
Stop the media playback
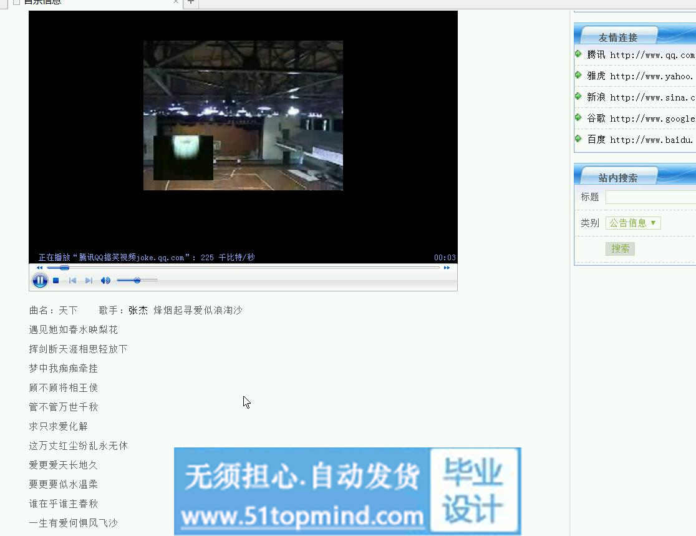(x=56, y=280)
